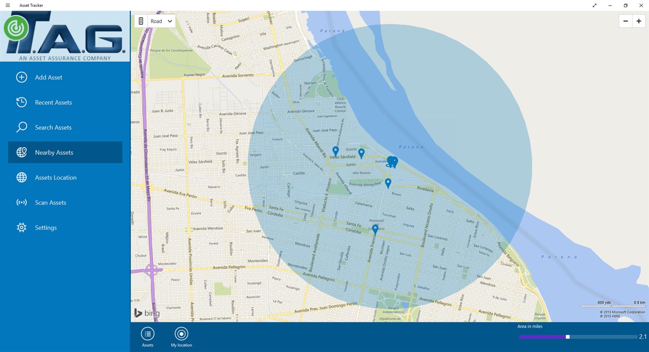Click the device orientation icon beside Road selector

pyautogui.click(x=141, y=21)
